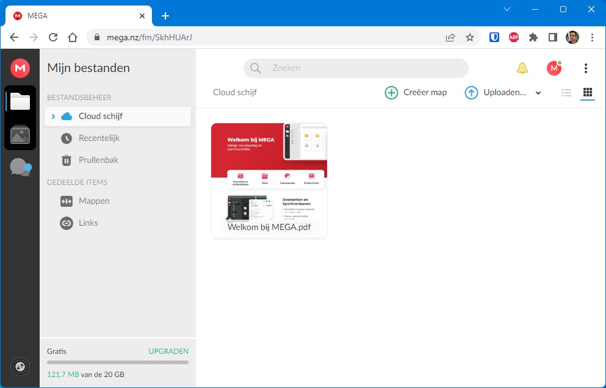Screen dimensions: 606x388
Task: Expand the Uploaden dropdown arrow
Action: pyautogui.click(x=538, y=93)
